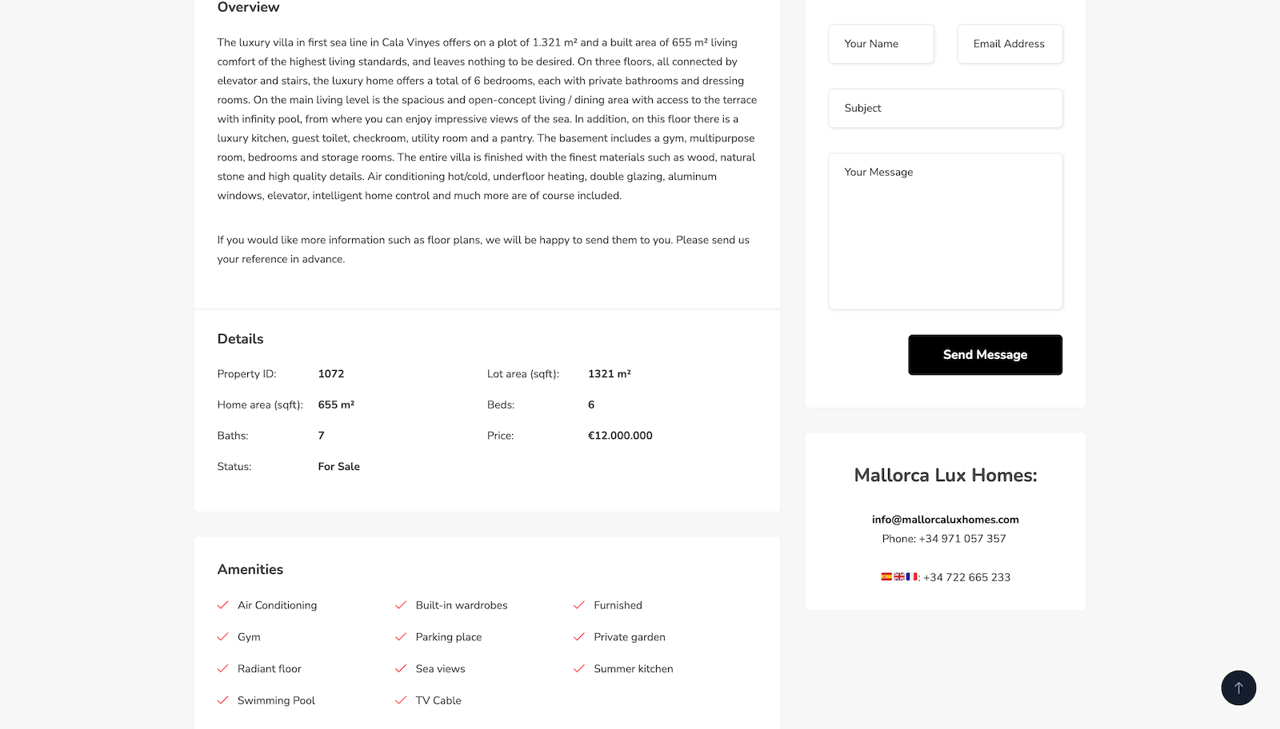Toggle the Summer kitchen amenity checkmark
Screen dimensions: 1280x729
pos(578,669)
